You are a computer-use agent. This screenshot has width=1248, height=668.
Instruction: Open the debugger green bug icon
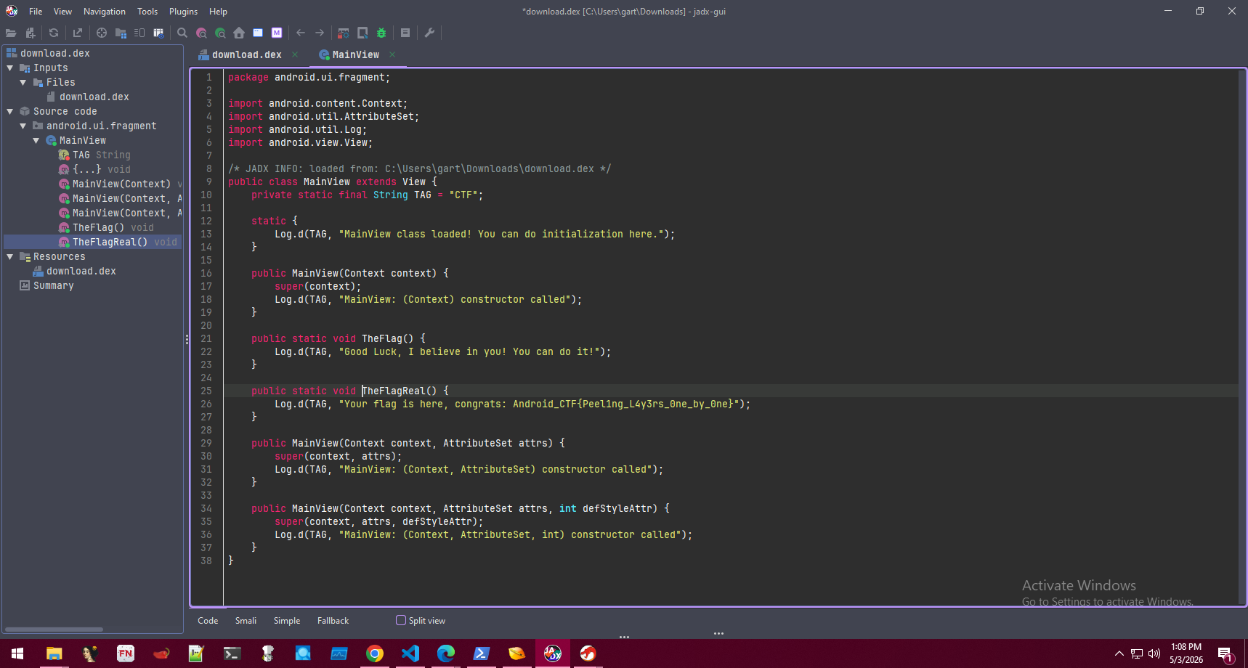click(x=381, y=33)
